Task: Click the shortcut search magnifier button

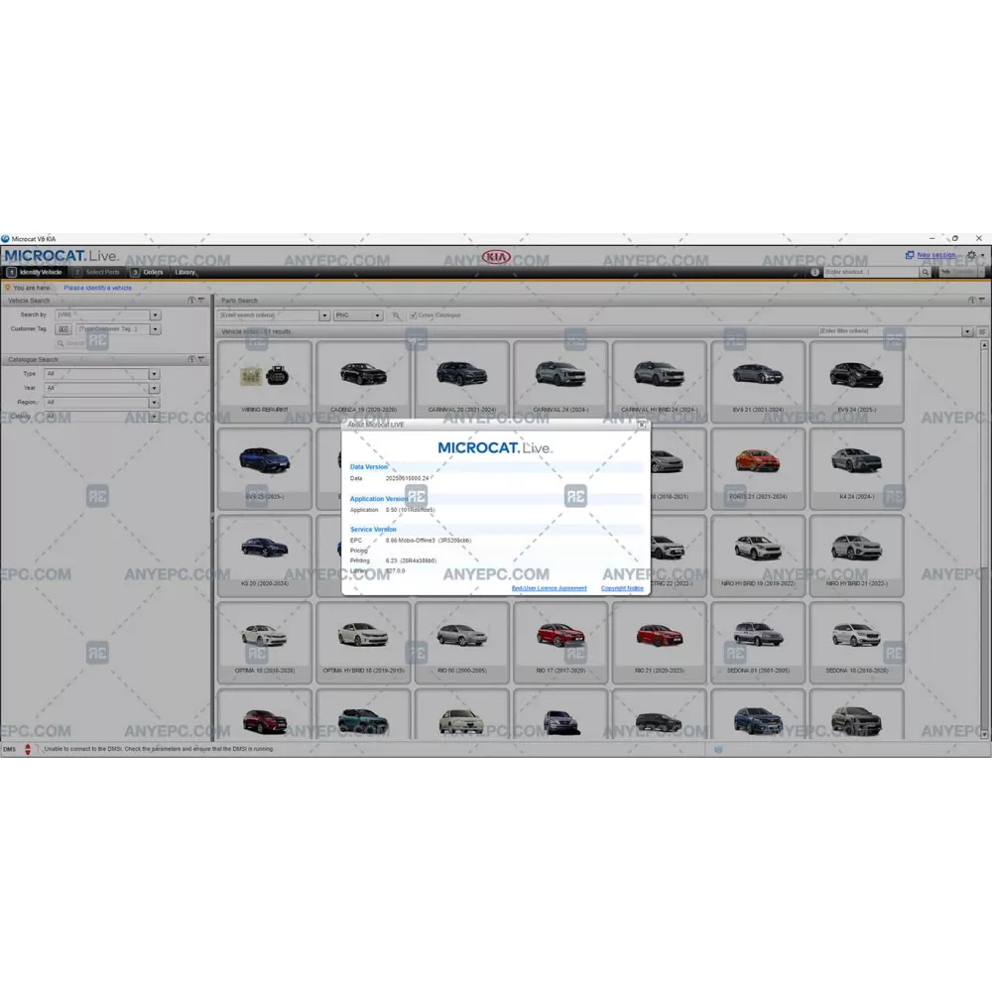Action: click(x=925, y=272)
